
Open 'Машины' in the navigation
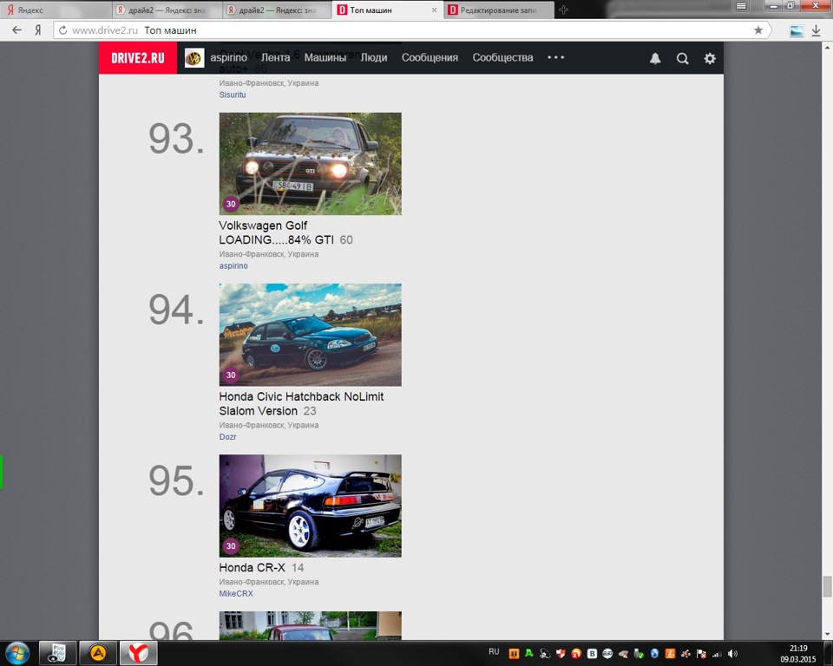click(x=325, y=57)
